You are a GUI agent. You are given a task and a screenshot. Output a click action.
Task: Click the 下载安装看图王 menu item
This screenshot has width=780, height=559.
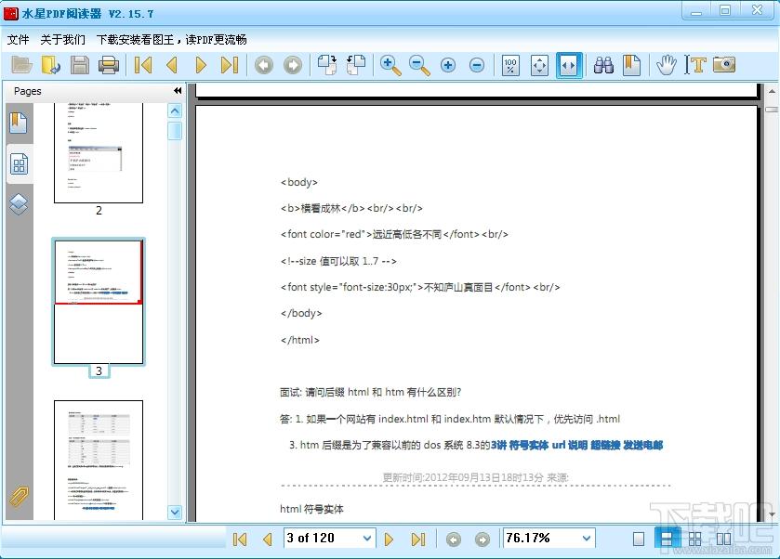pos(172,39)
